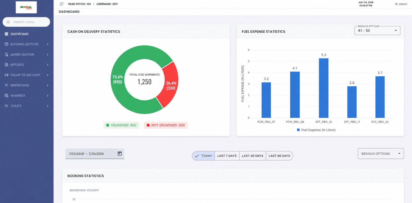Select the Last 7 Days toggle
412x203 pixels.
[227, 156]
